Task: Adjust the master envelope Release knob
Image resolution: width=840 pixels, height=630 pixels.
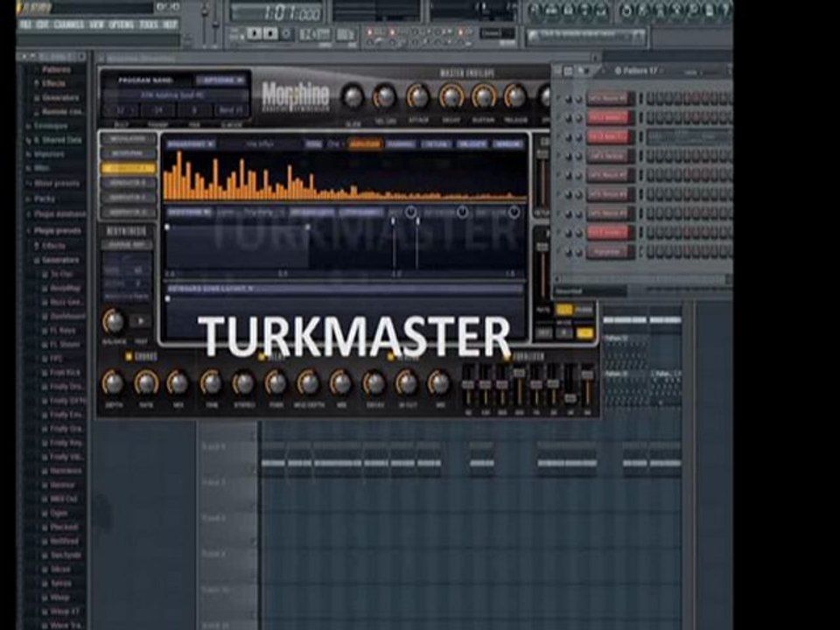Action: tap(515, 97)
